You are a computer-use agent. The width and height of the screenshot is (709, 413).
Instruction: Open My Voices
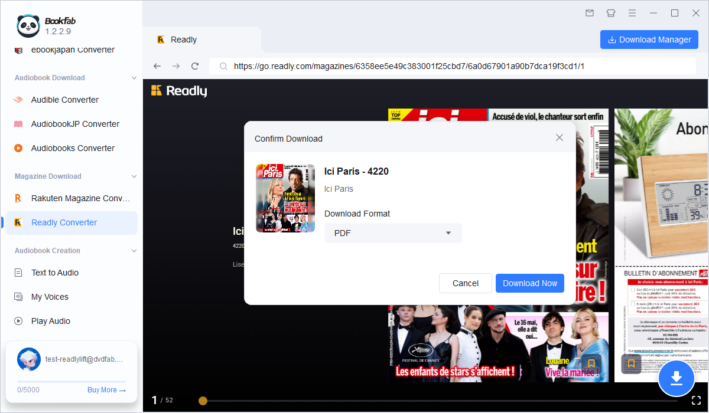click(x=71, y=297)
